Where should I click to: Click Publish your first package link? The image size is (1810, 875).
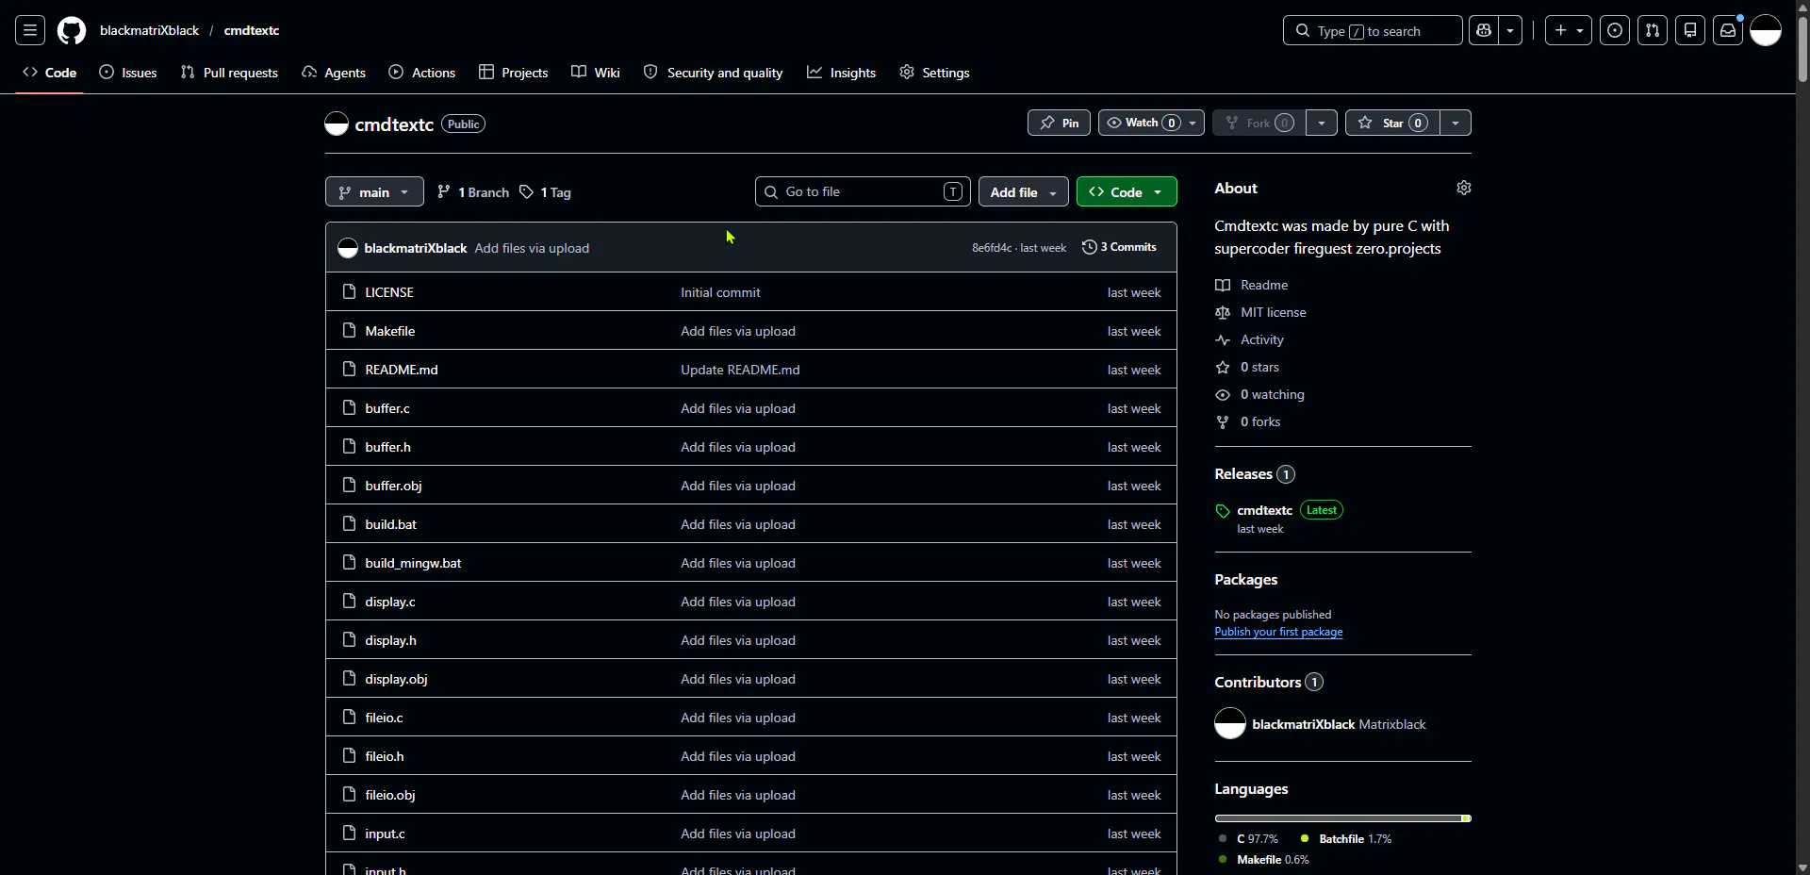click(x=1278, y=632)
